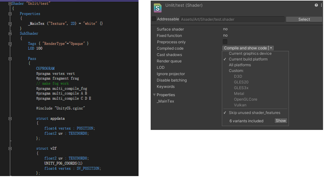This screenshot has height=178, width=324.
Task: Collapse the SubShader code block
Action: click(x=10, y=33)
